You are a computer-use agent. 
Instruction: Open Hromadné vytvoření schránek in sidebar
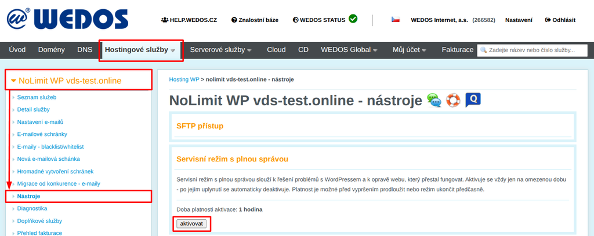(55, 171)
